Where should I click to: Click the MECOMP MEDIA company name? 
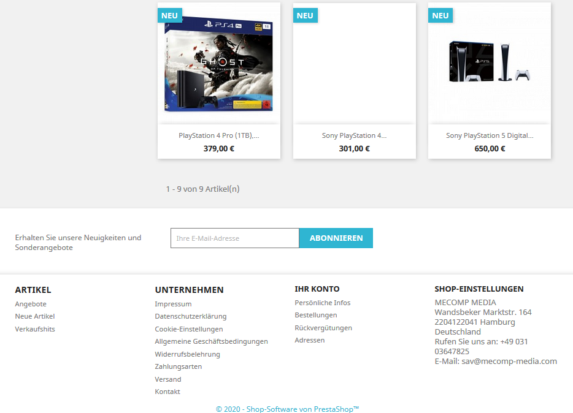[x=465, y=303]
